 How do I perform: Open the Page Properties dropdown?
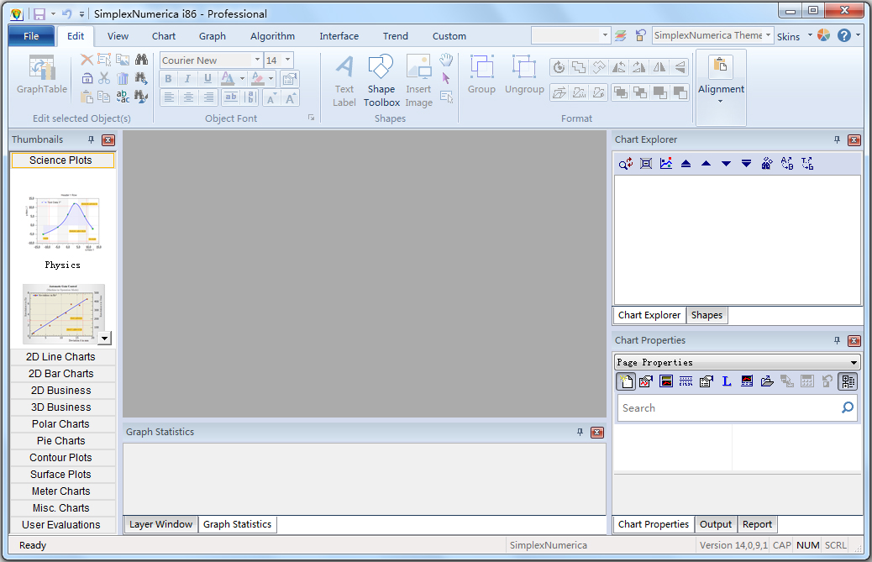[x=853, y=362]
